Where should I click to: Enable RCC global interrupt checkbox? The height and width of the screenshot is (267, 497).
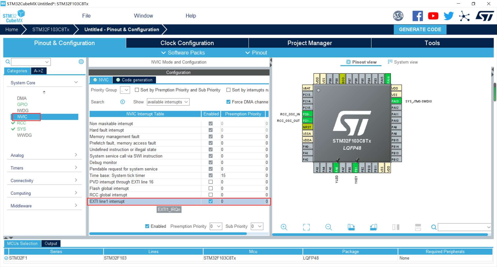211,195
